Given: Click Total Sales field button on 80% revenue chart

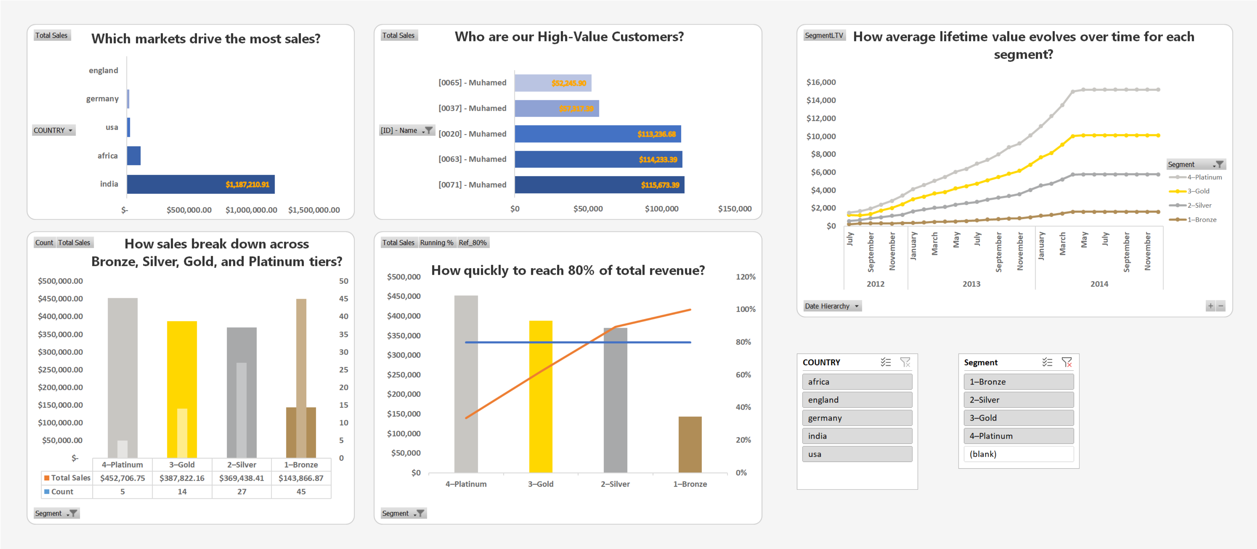Looking at the screenshot, I should tap(399, 242).
